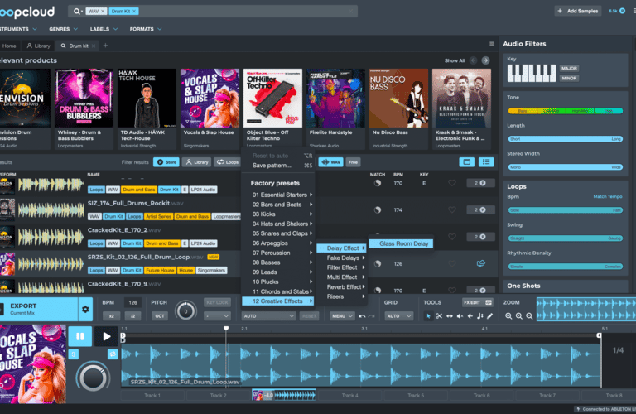Screen dimensions: 636x414
Task: Toggle KEY LOCK button
Action: 217,302
